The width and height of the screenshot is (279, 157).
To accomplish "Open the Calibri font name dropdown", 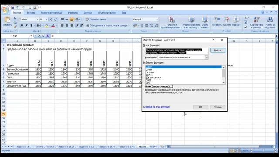I will [x=37, y=19].
